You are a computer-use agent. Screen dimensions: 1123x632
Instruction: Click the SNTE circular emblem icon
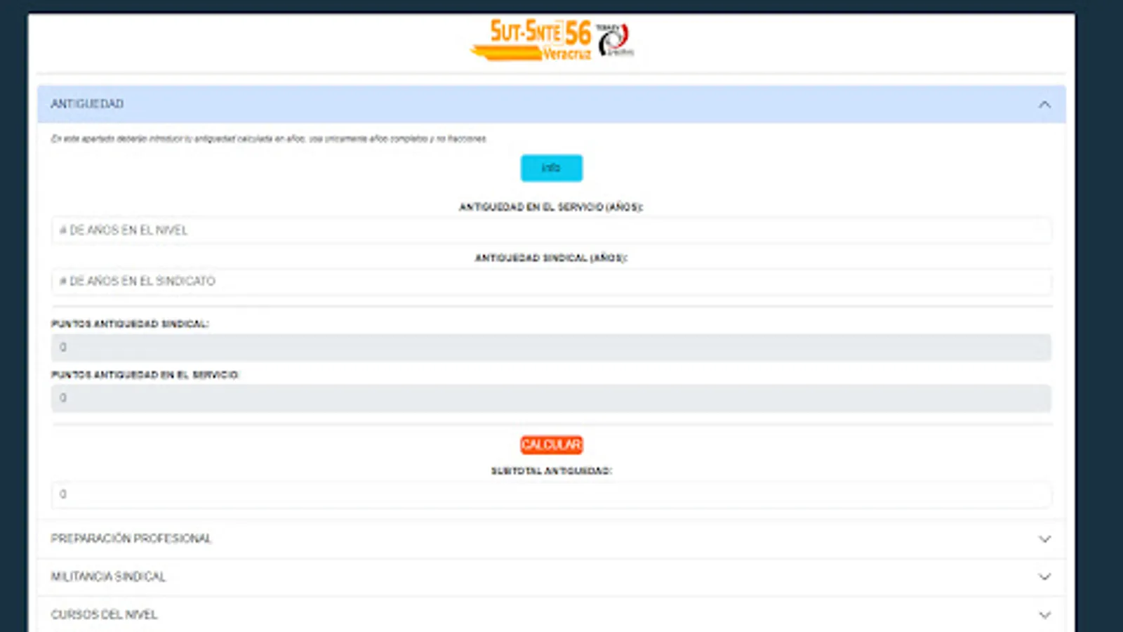612,39
